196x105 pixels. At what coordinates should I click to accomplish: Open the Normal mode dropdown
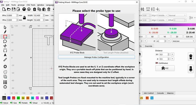(177, 15)
